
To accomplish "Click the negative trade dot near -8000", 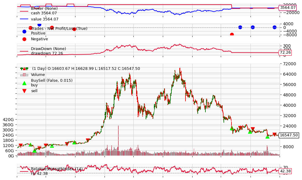I will (x=232, y=34).
